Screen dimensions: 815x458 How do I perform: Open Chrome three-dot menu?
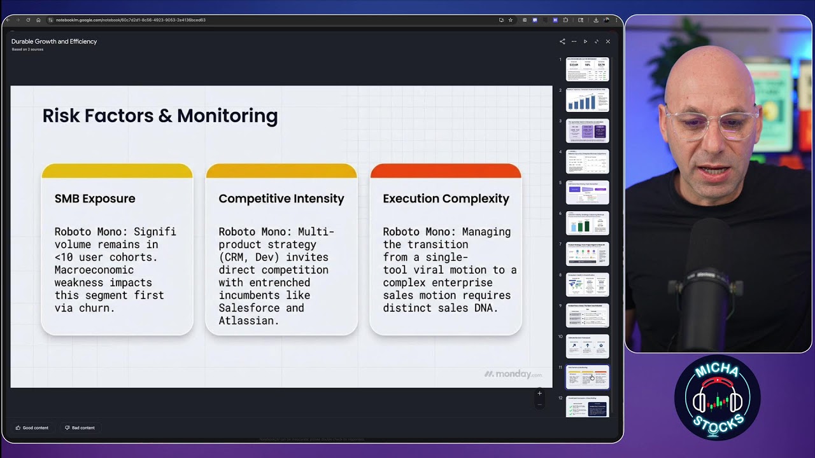[616, 20]
